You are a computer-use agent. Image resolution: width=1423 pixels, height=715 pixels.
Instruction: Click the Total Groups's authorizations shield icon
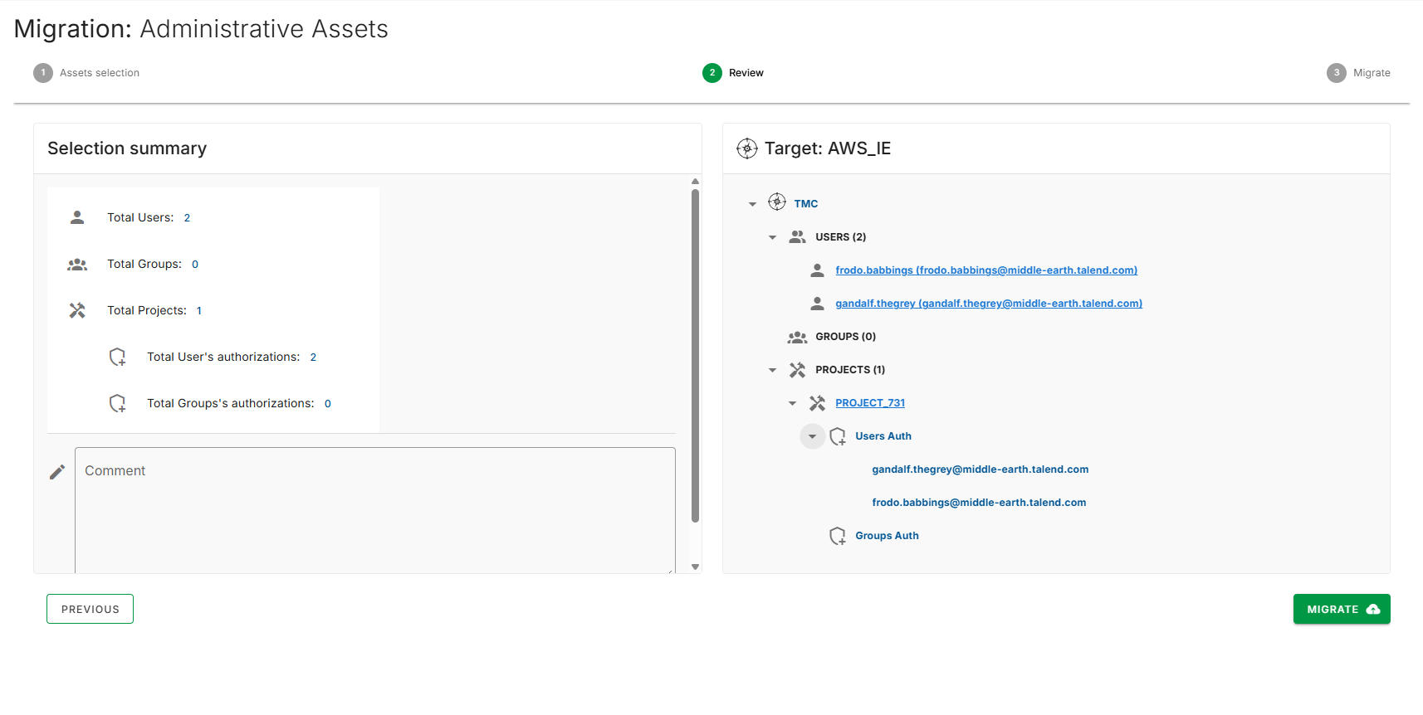[x=118, y=403]
